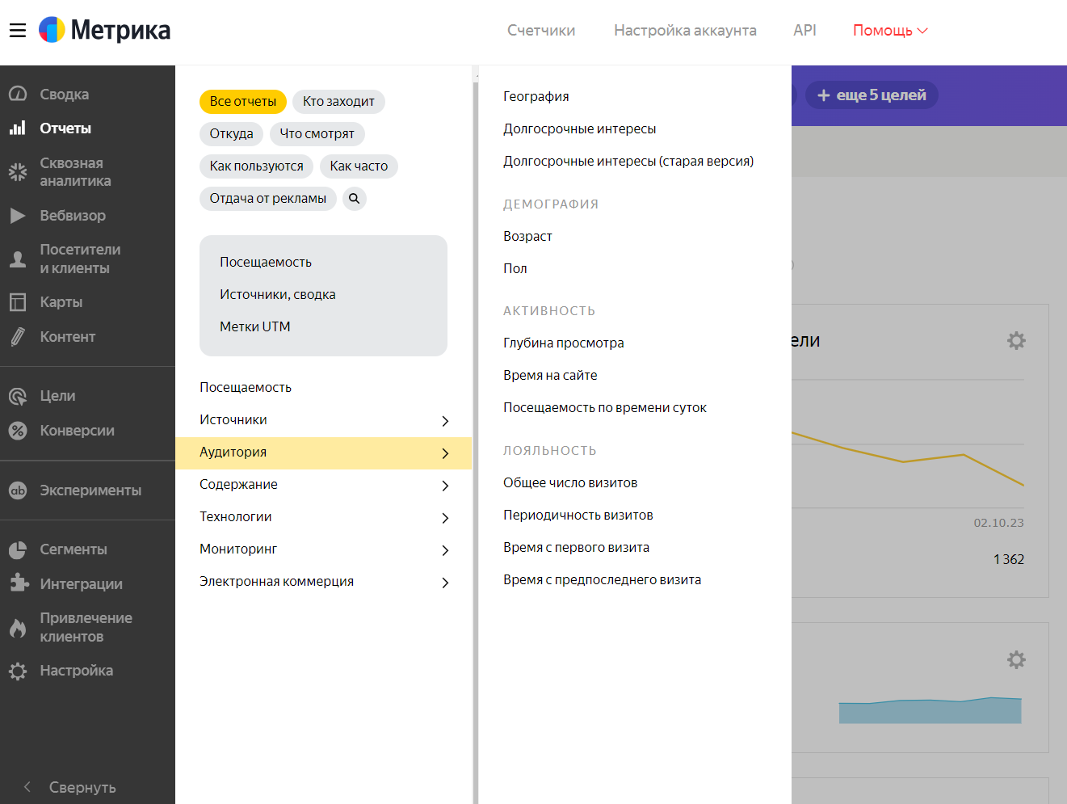Screen dimensions: 1067x804
Task: Open the География report
Action: (x=536, y=96)
